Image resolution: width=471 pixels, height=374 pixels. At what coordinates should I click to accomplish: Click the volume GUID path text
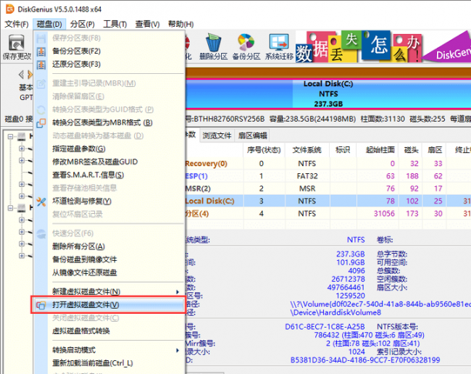pyautogui.click(x=380, y=304)
